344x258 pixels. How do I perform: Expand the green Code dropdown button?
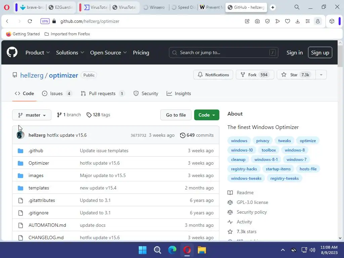click(x=207, y=115)
